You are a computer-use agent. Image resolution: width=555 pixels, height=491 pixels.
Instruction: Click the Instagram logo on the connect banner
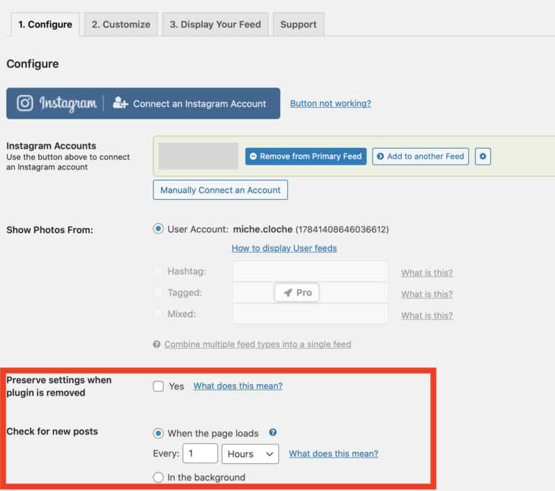[25, 103]
